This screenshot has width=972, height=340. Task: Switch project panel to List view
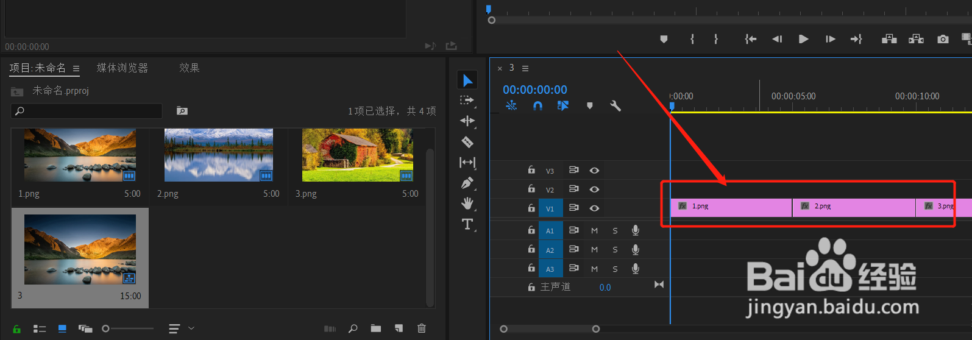pos(40,329)
